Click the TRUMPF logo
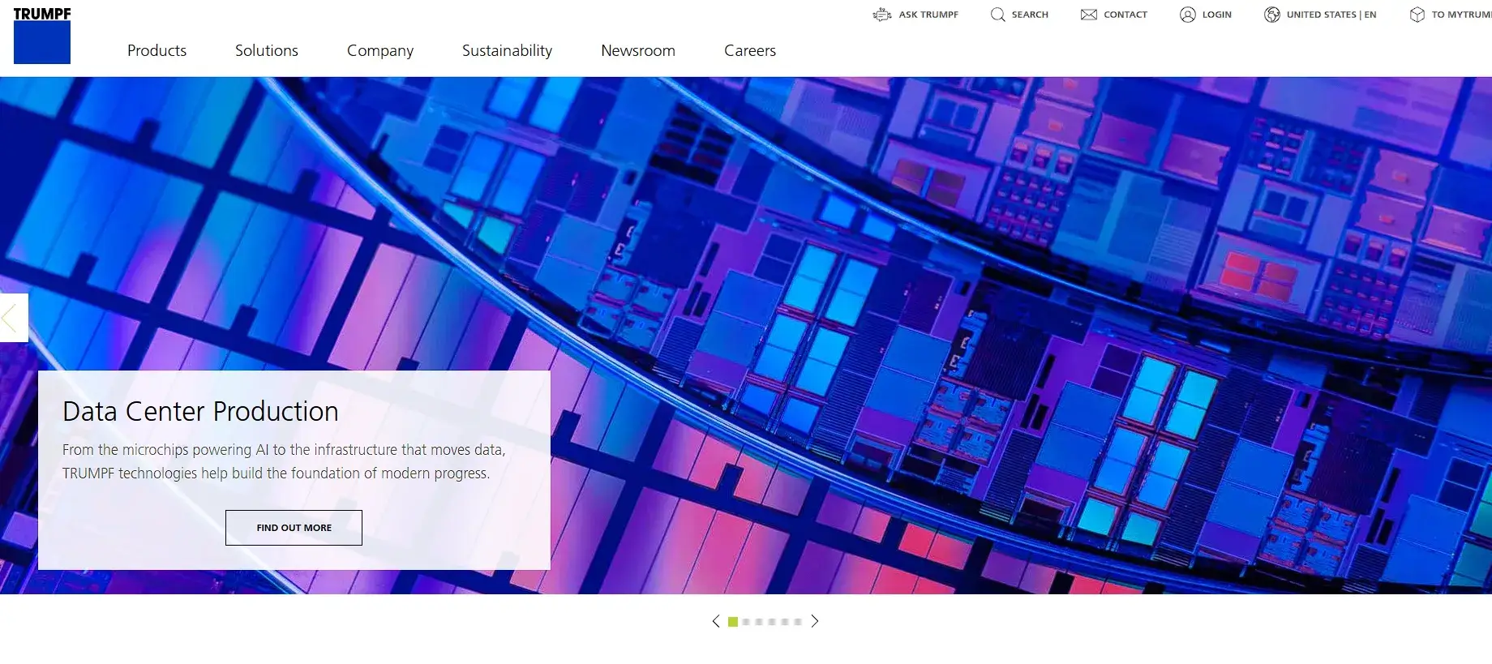The height and width of the screenshot is (664, 1492). pyautogui.click(x=42, y=36)
